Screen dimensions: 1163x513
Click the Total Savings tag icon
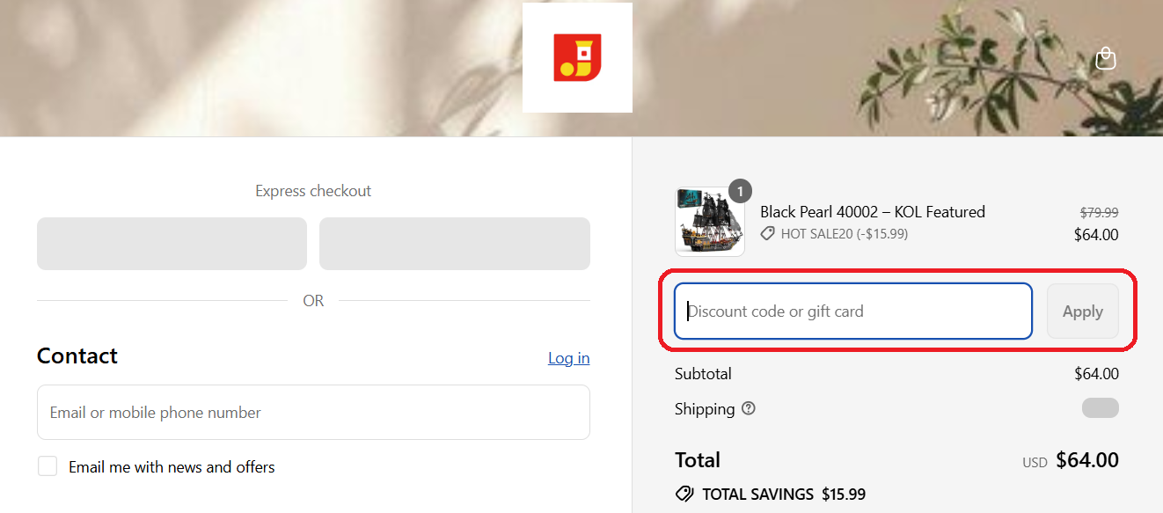684,494
